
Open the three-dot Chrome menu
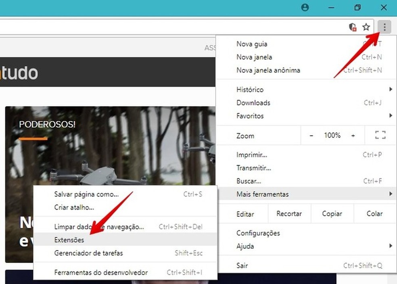point(384,27)
